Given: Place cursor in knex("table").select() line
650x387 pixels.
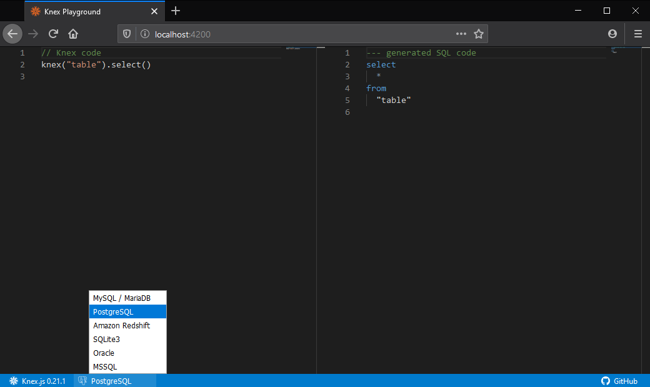Looking at the screenshot, I should (x=96, y=64).
